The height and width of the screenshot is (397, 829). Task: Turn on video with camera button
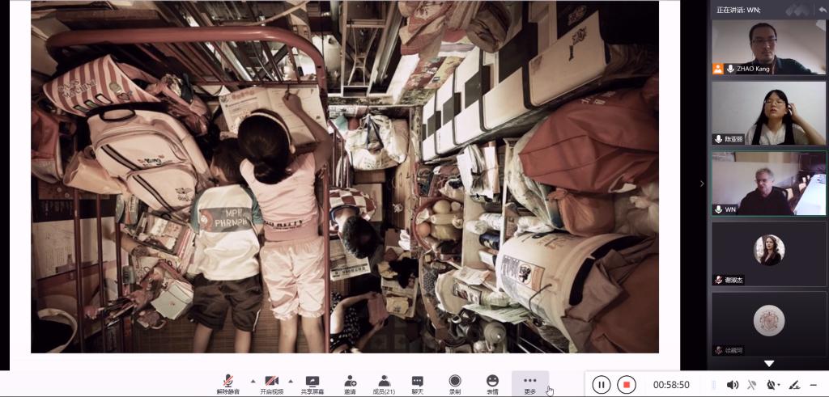[271, 383]
